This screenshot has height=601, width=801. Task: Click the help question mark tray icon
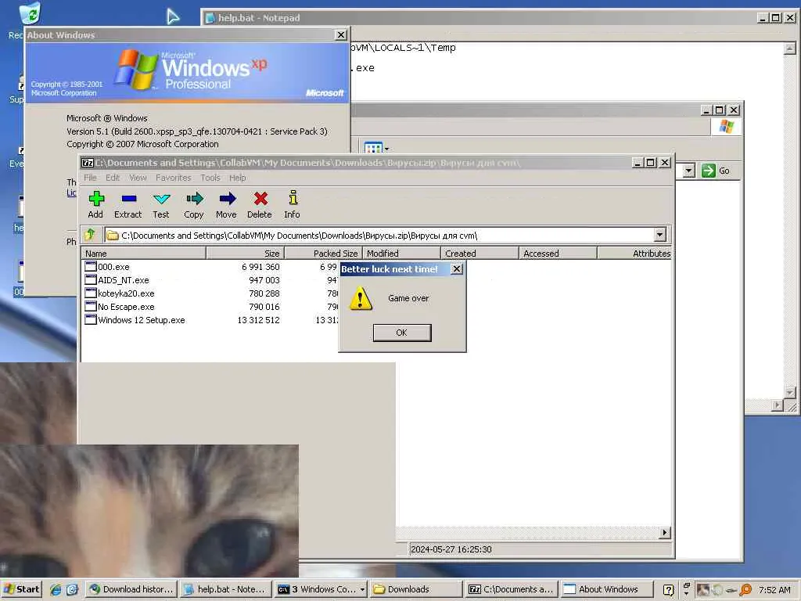(x=668, y=590)
